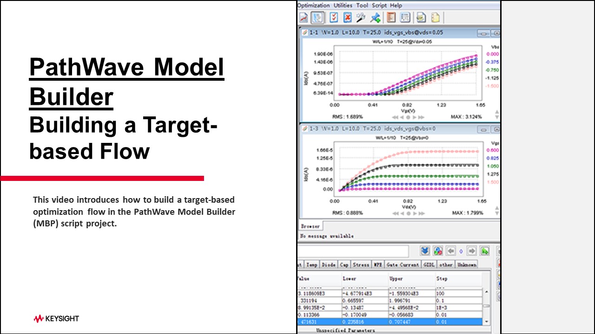
Task: Open the Script menu
Action: pyautogui.click(x=379, y=5)
